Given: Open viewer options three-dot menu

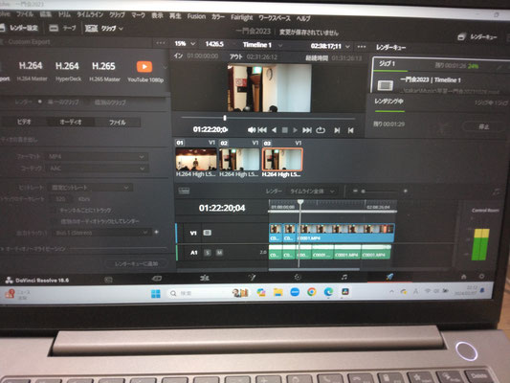Looking at the screenshot, I should coord(362,47).
